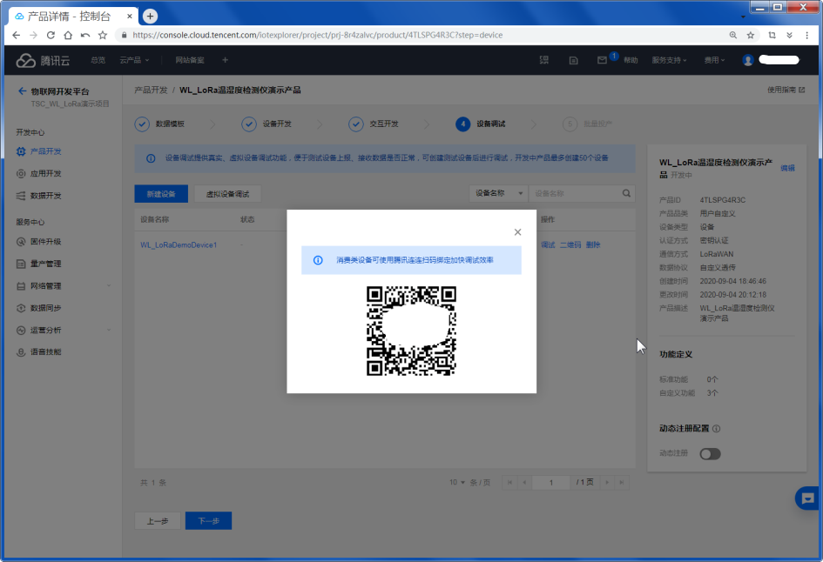Click the address bar URL

(x=318, y=35)
